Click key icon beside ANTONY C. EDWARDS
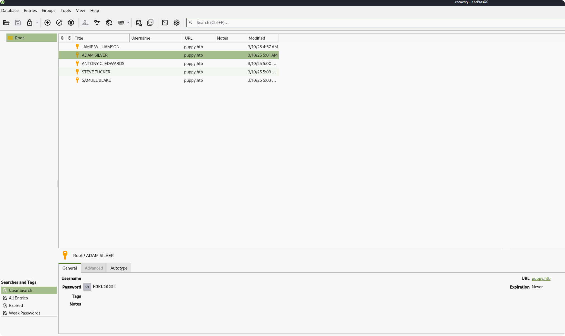The image size is (565, 336). point(77,63)
